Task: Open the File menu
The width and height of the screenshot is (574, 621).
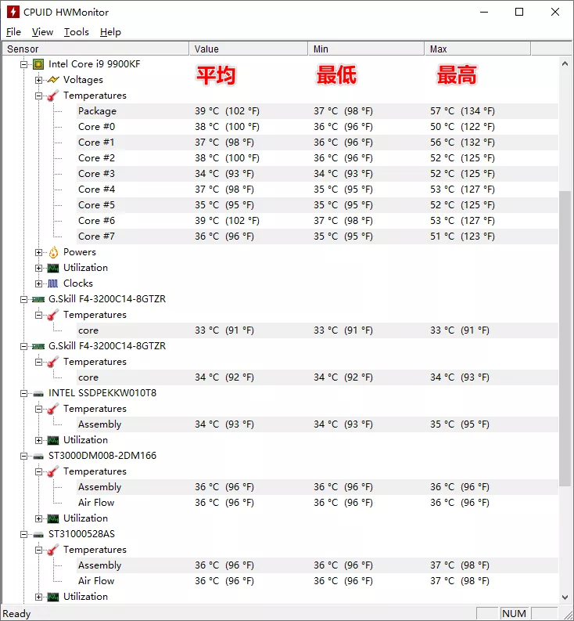Action: (x=13, y=32)
